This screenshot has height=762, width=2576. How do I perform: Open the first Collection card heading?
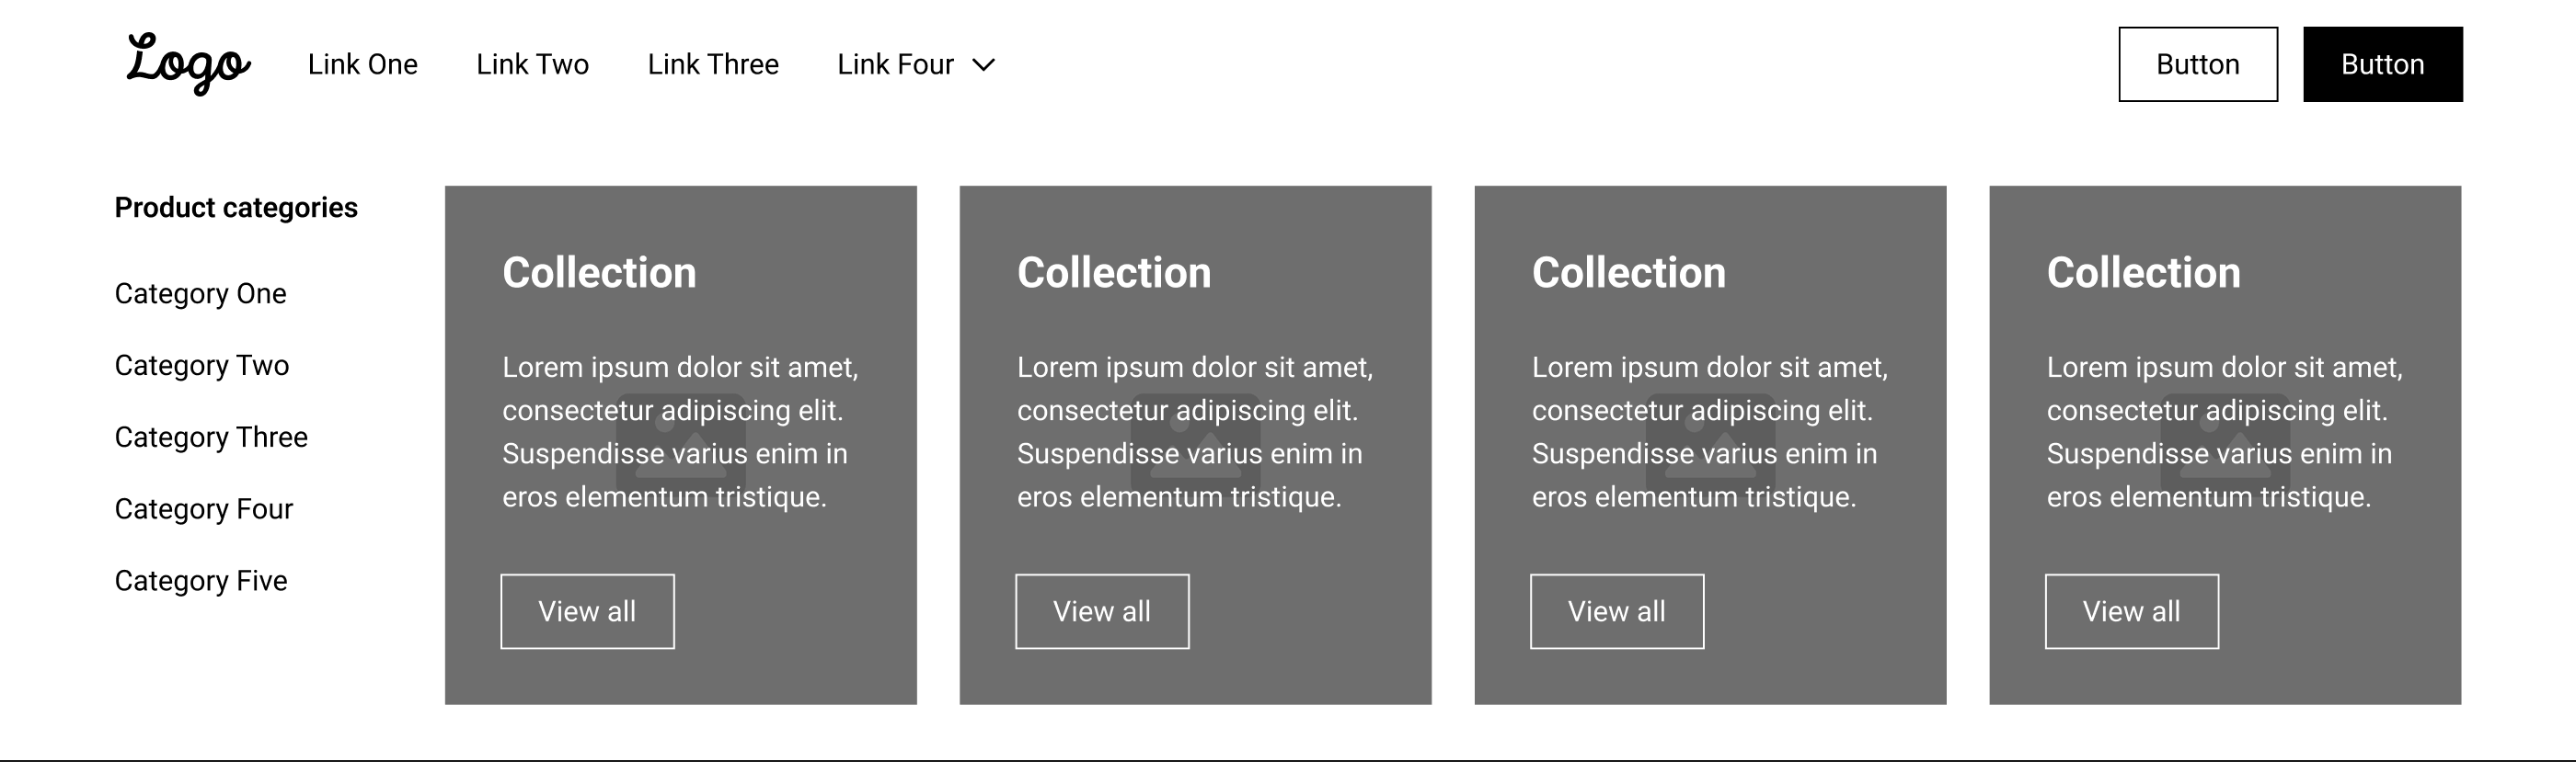pos(599,273)
